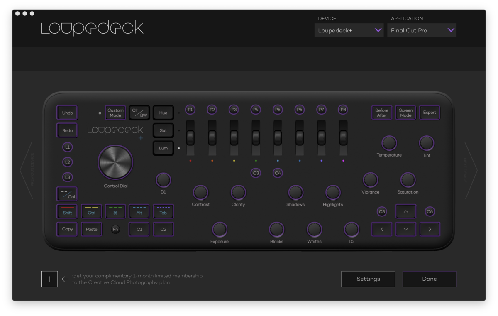The height and width of the screenshot is (316, 498).
Task: Open the Application dropdown showing Final Cut Pro
Action: 422,30
